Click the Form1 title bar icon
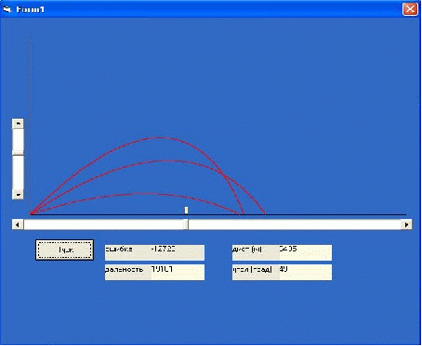The height and width of the screenshot is (346, 422). point(7,9)
